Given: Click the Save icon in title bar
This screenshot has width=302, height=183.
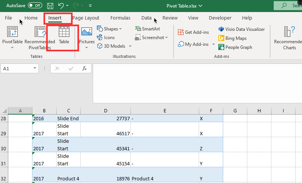Looking at the screenshot, I should (50, 6).
